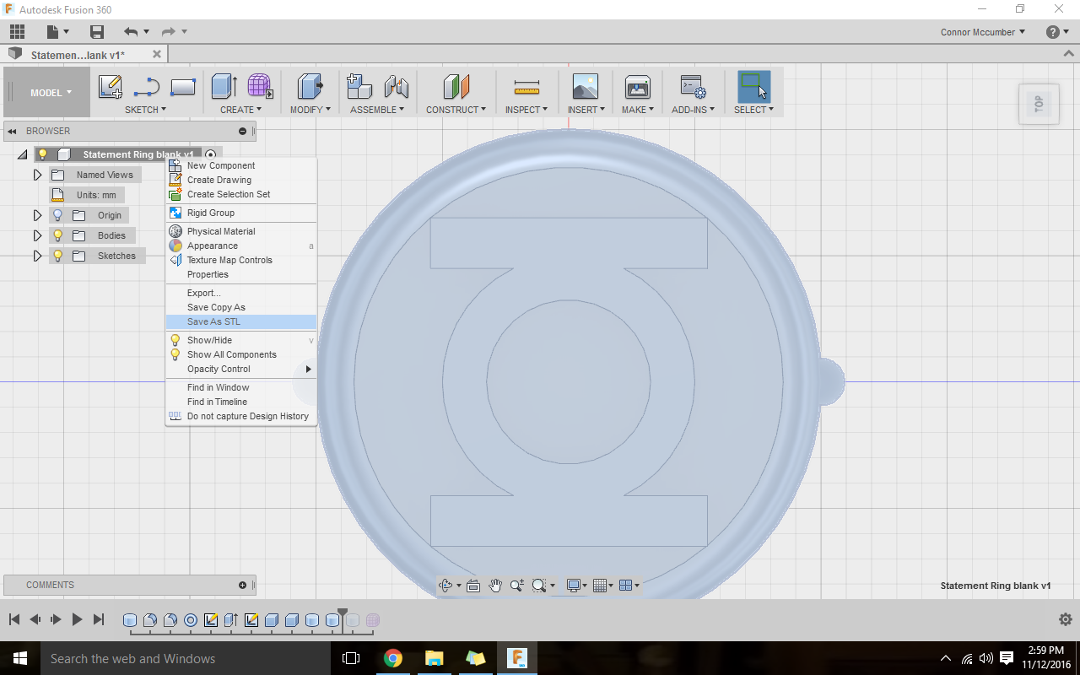Open File Explorer from the taskbar
The image size is (1080, 675).
point(434,658)
